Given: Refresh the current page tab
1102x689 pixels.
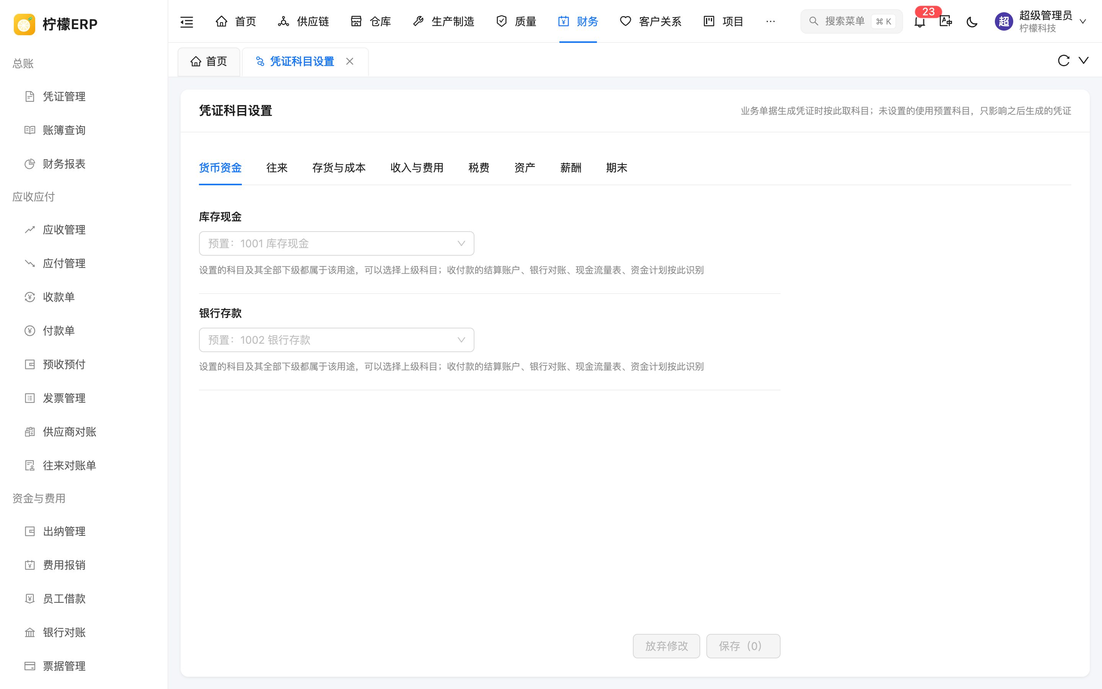Looking at the screenshot, I should coord(1063,60).
